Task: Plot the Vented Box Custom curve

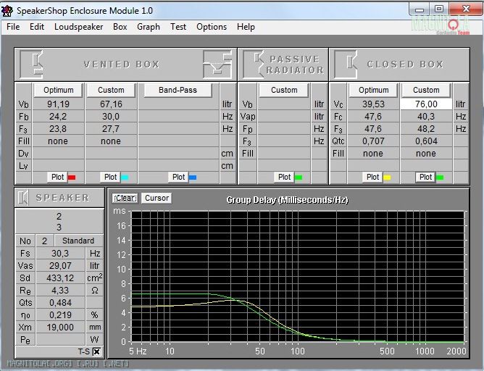Action: click(x=110, y=177)
